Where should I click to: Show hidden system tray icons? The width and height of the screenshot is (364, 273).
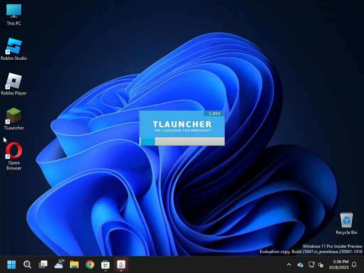289,264
